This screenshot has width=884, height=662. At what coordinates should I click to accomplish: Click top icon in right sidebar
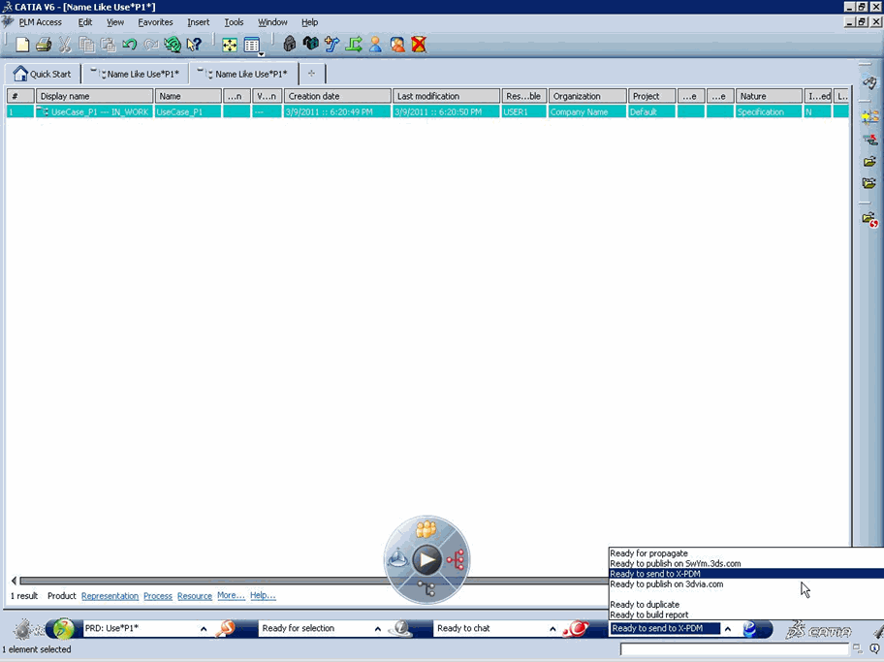pyautogui.click(x=869, y=82)
